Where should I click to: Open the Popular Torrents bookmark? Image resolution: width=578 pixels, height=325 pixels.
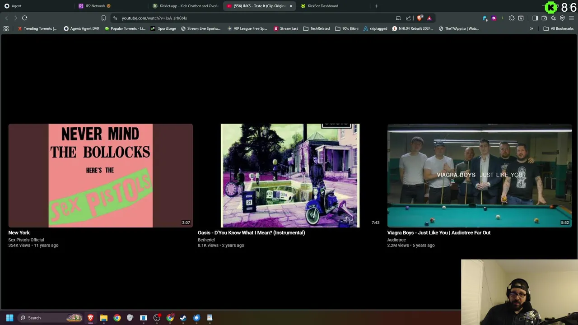click(125, 28)
